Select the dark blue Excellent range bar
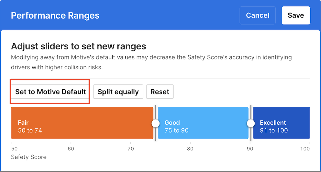This screenshot has height=172, width=321. 281,123
